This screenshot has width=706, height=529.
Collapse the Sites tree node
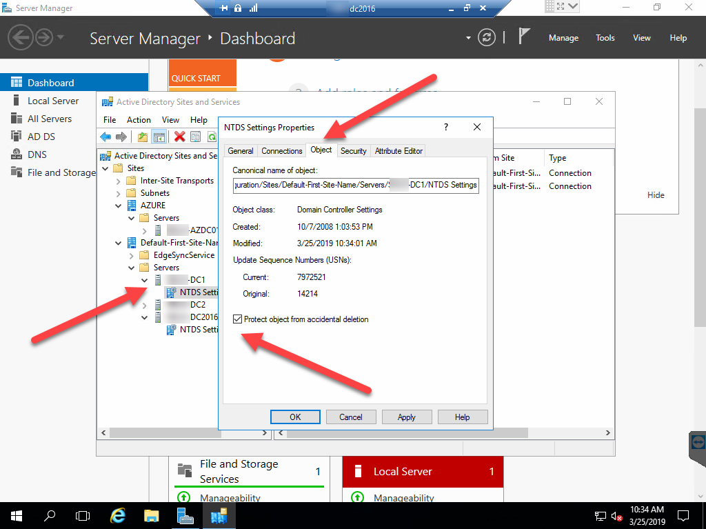coord(105,168)
